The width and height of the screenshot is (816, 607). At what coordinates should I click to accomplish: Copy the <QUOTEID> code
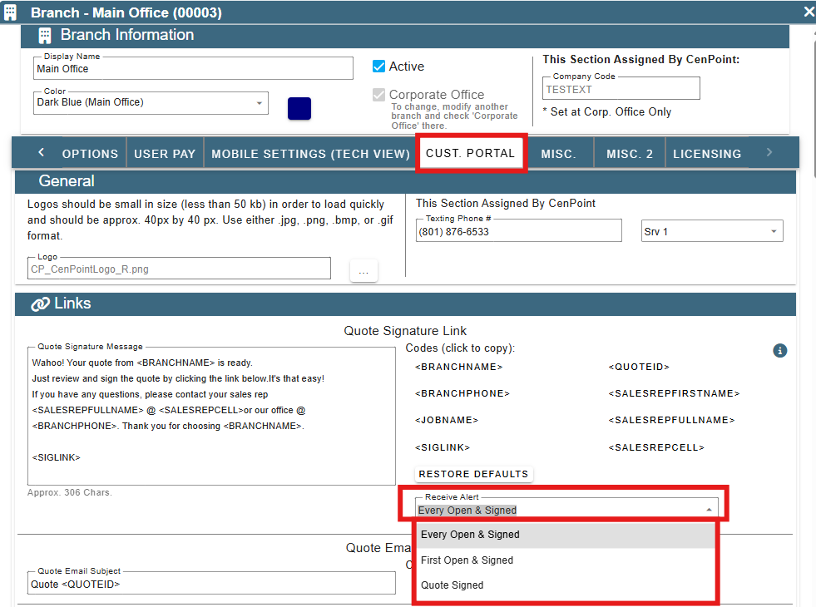coord(639,367)
